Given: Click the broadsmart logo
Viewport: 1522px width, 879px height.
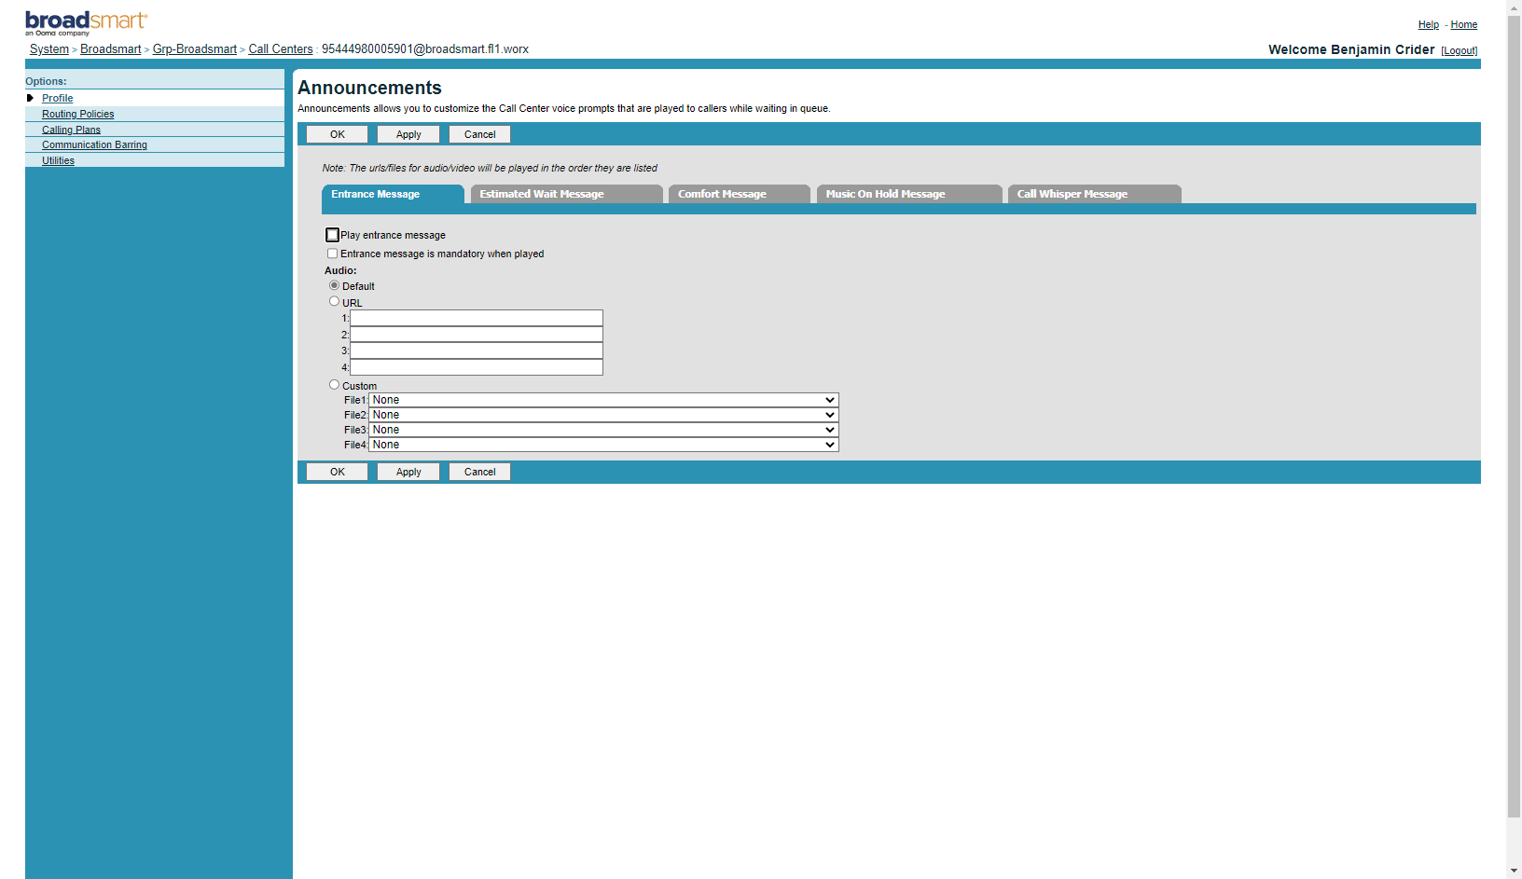Looking at the screenshot, I should (86, 22).
